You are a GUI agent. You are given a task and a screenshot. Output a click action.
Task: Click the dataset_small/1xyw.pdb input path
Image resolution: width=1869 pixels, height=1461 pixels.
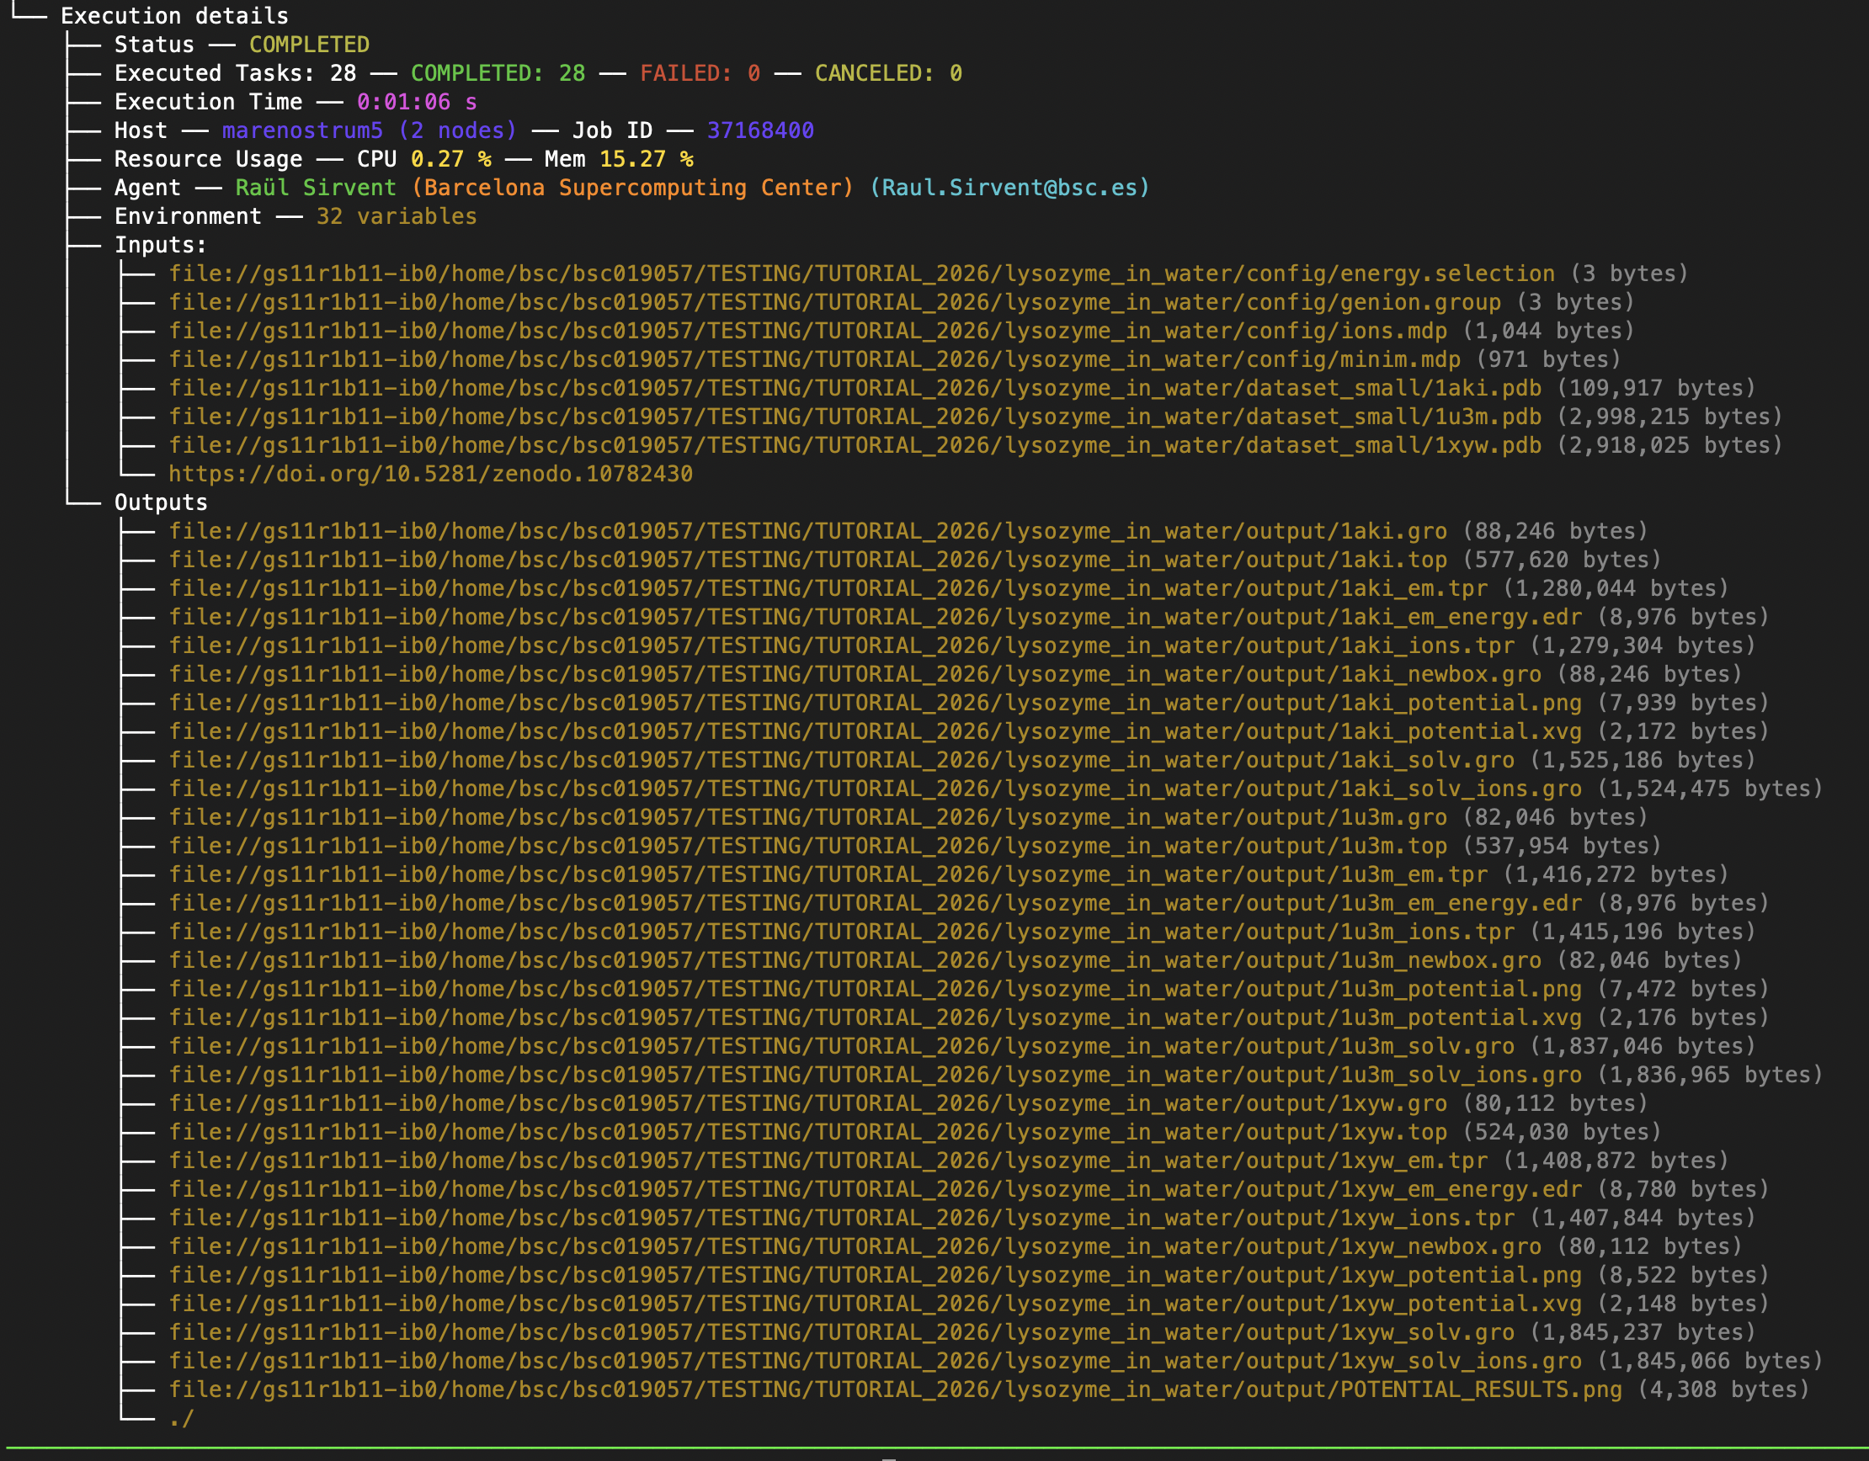(x=855, y=445)
